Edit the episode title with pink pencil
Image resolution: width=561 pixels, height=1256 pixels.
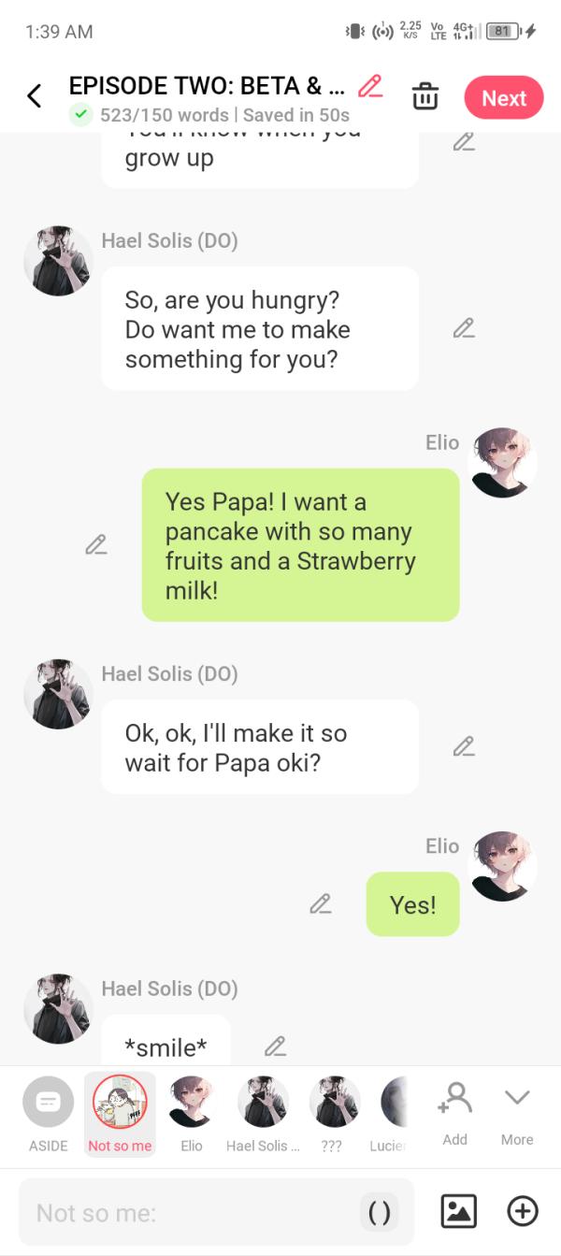click(370, 86)
